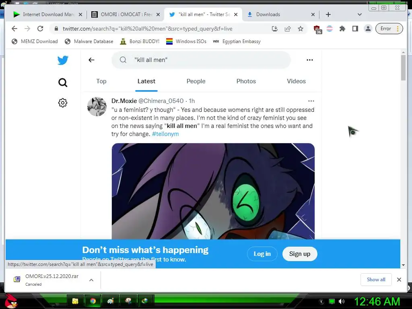
Task: Click the share page icon in address bar
Action: pyautogui.click(x=288, y=29)
